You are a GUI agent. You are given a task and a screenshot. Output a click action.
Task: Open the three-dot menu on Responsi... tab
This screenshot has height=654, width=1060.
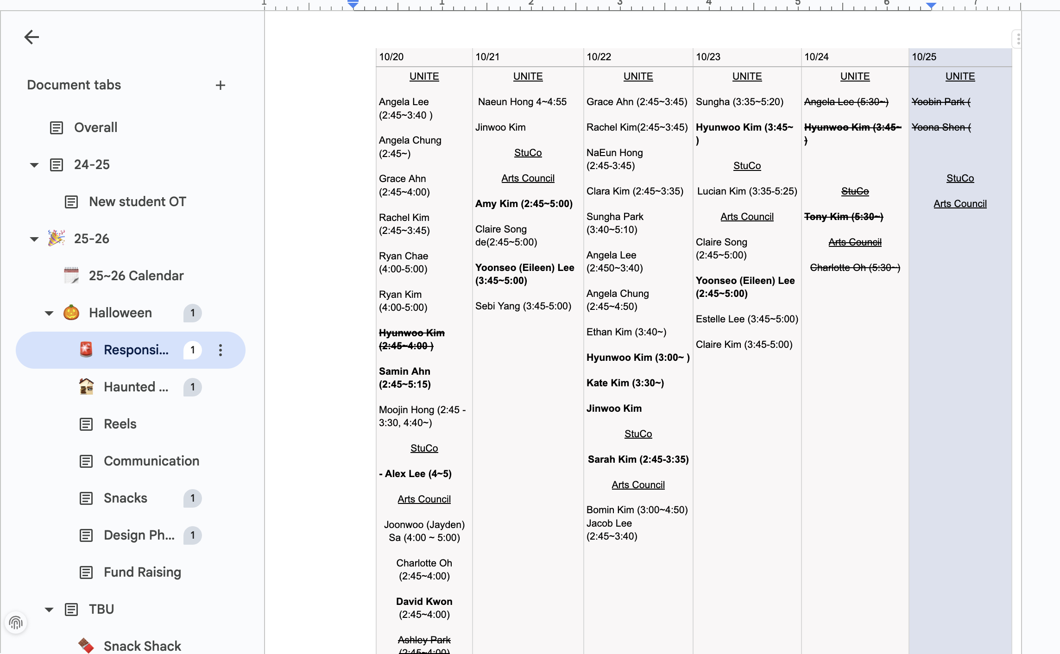pyautogui.click(x=221, y=350)
